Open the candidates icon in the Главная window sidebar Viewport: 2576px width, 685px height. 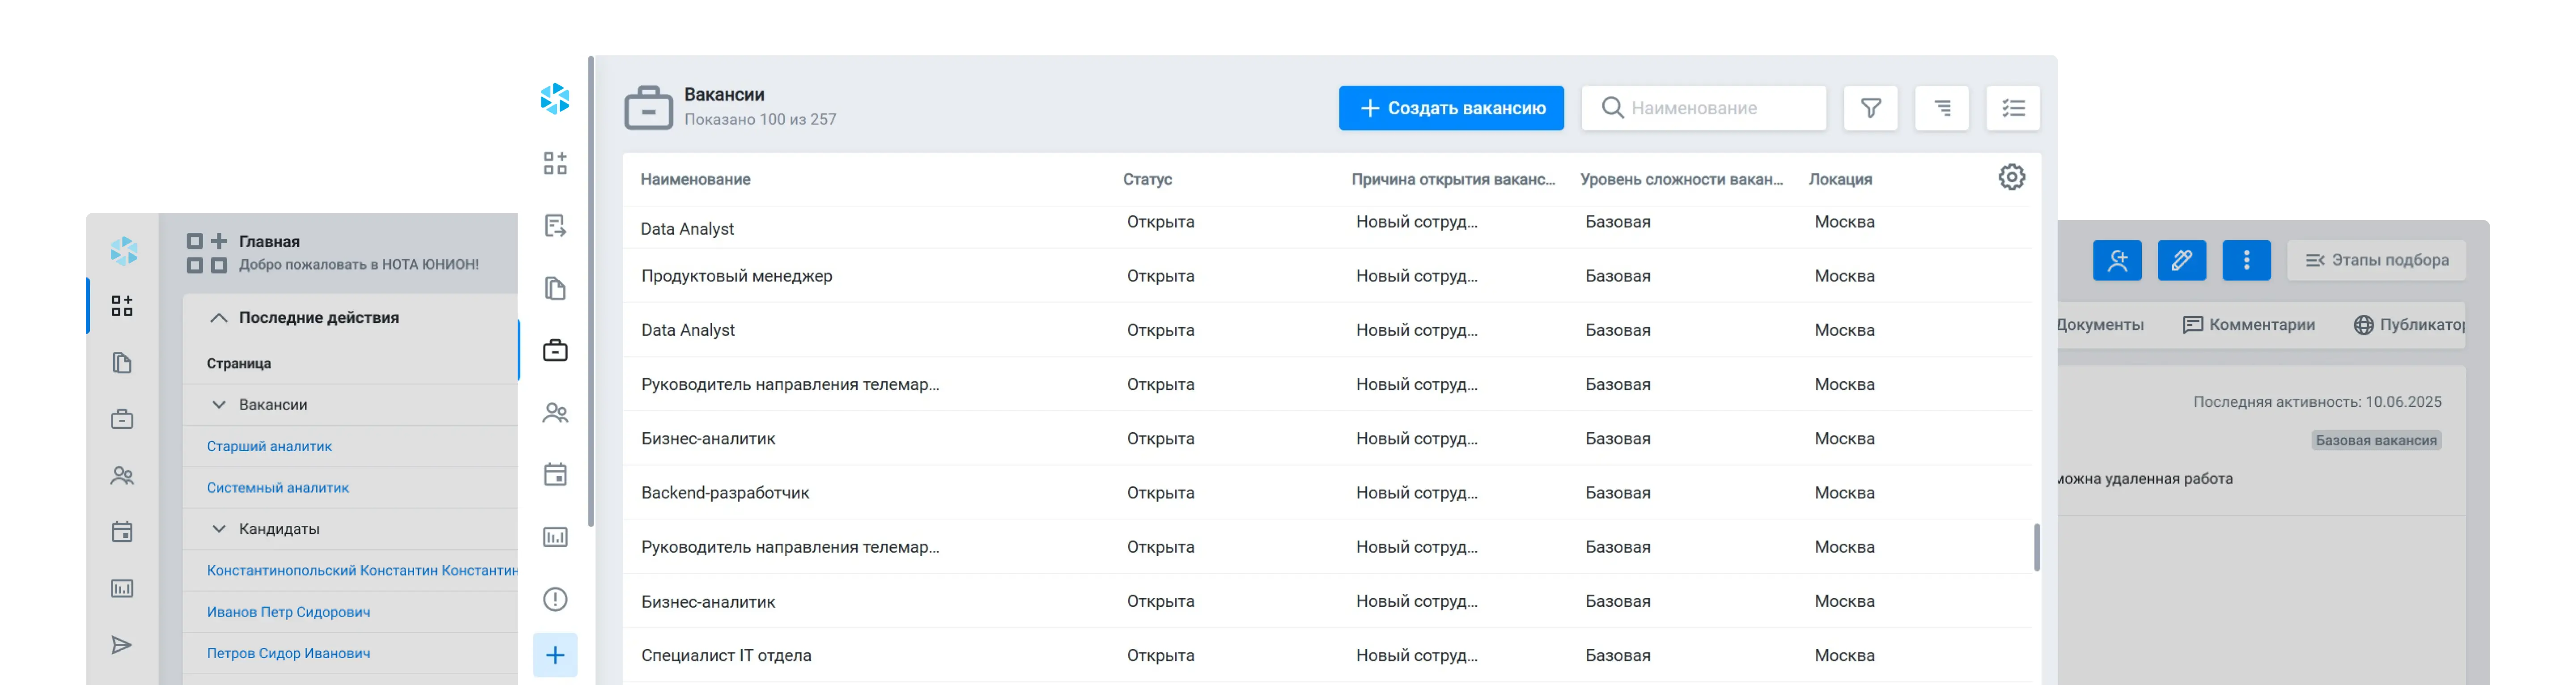(122, 476)
